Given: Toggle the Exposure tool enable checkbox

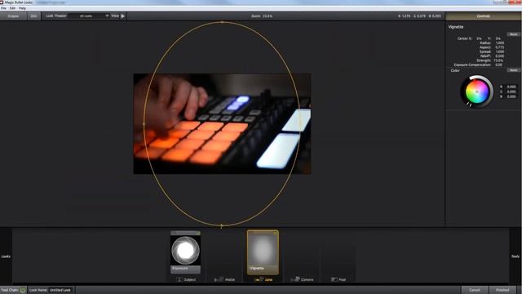Looking at the screenshot, I should pos(198,234).
